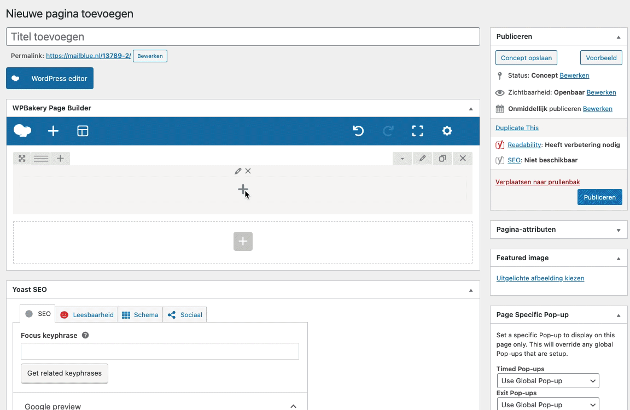
Task: Open WPBakery page settings gear
Action: coord(447,131)
